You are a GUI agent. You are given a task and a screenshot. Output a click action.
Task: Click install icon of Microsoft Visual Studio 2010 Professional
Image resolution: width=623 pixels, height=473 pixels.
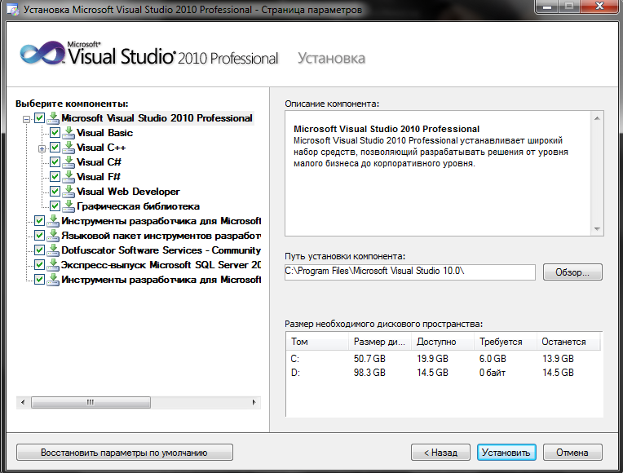pyautogui.click(x=53, y=118)
